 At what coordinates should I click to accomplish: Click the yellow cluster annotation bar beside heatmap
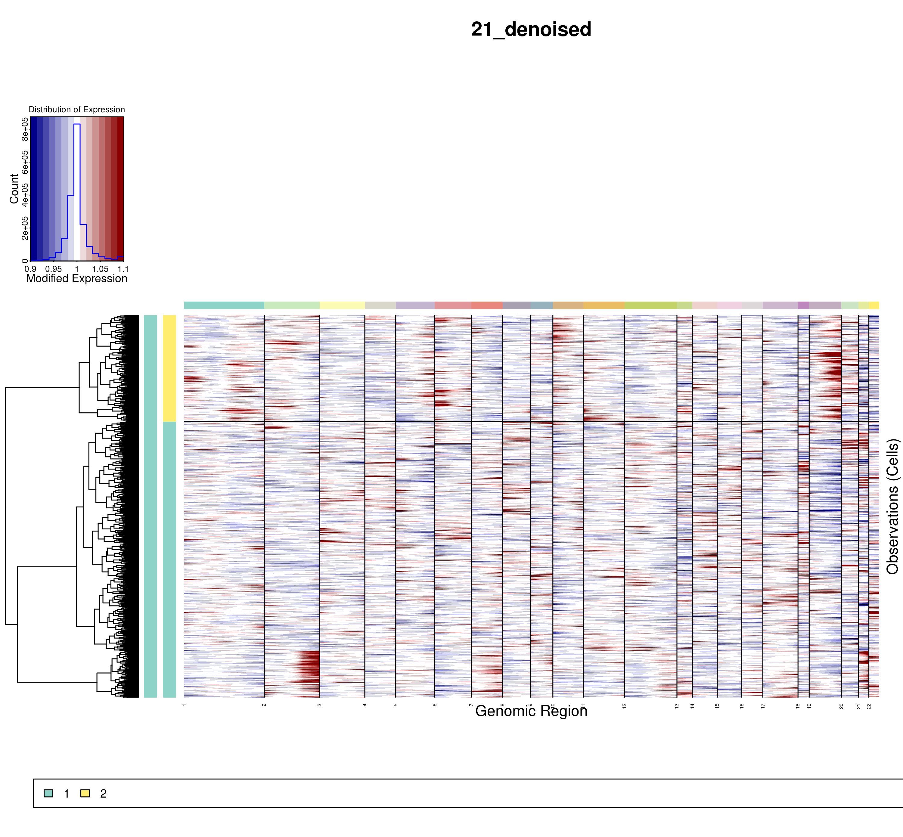[169, 368]
